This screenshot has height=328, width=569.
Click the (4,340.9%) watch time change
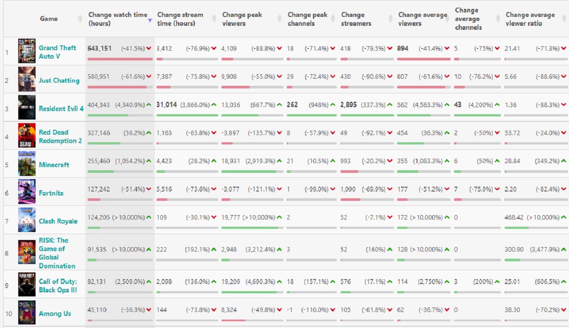click(130, 105)
